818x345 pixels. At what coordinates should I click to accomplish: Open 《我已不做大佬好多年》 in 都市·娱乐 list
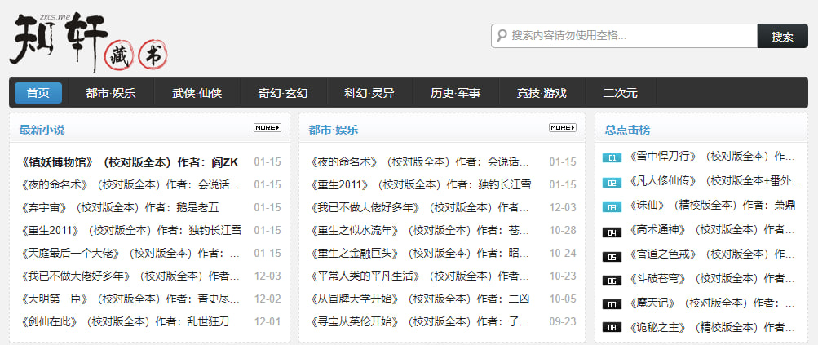pyautogui.click(x=419, y=208)
